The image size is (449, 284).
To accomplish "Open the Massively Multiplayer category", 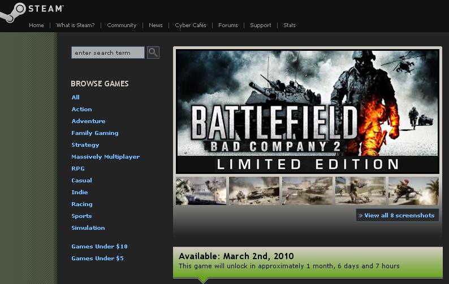I will [x=106, y=157].
